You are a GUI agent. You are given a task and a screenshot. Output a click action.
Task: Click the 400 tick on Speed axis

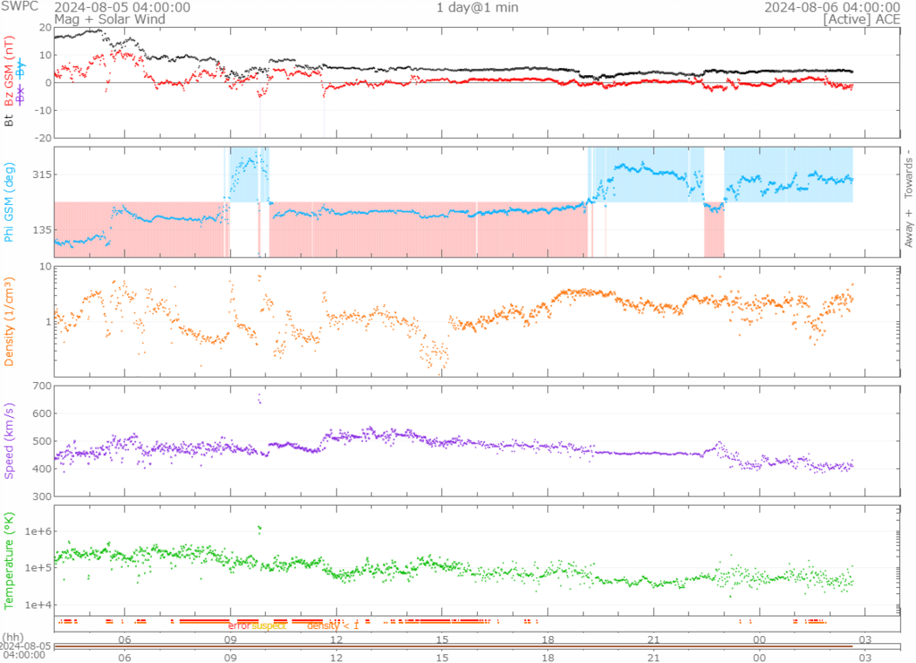tap(42, 469)
